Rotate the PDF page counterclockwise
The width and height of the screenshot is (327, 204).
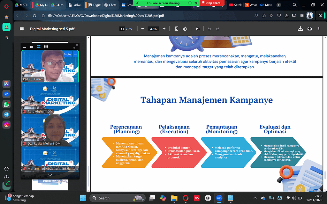[x=185, y=29]
